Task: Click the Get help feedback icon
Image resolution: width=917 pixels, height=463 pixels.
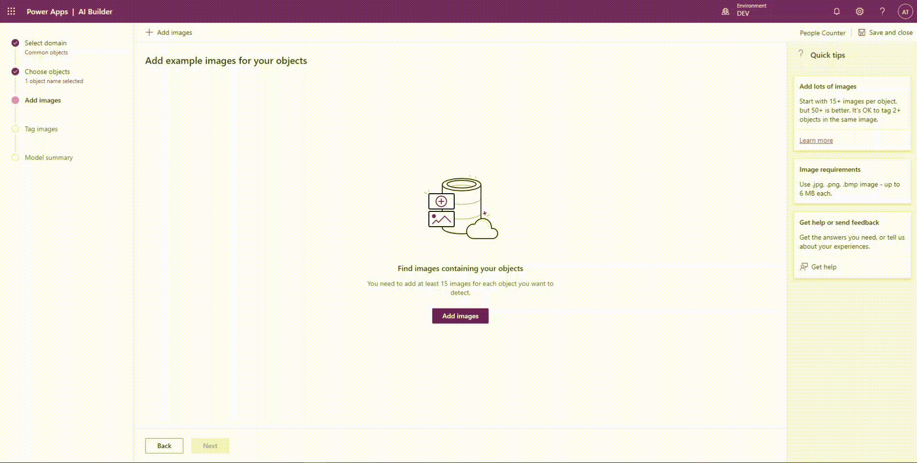Action: coord(804,267)
